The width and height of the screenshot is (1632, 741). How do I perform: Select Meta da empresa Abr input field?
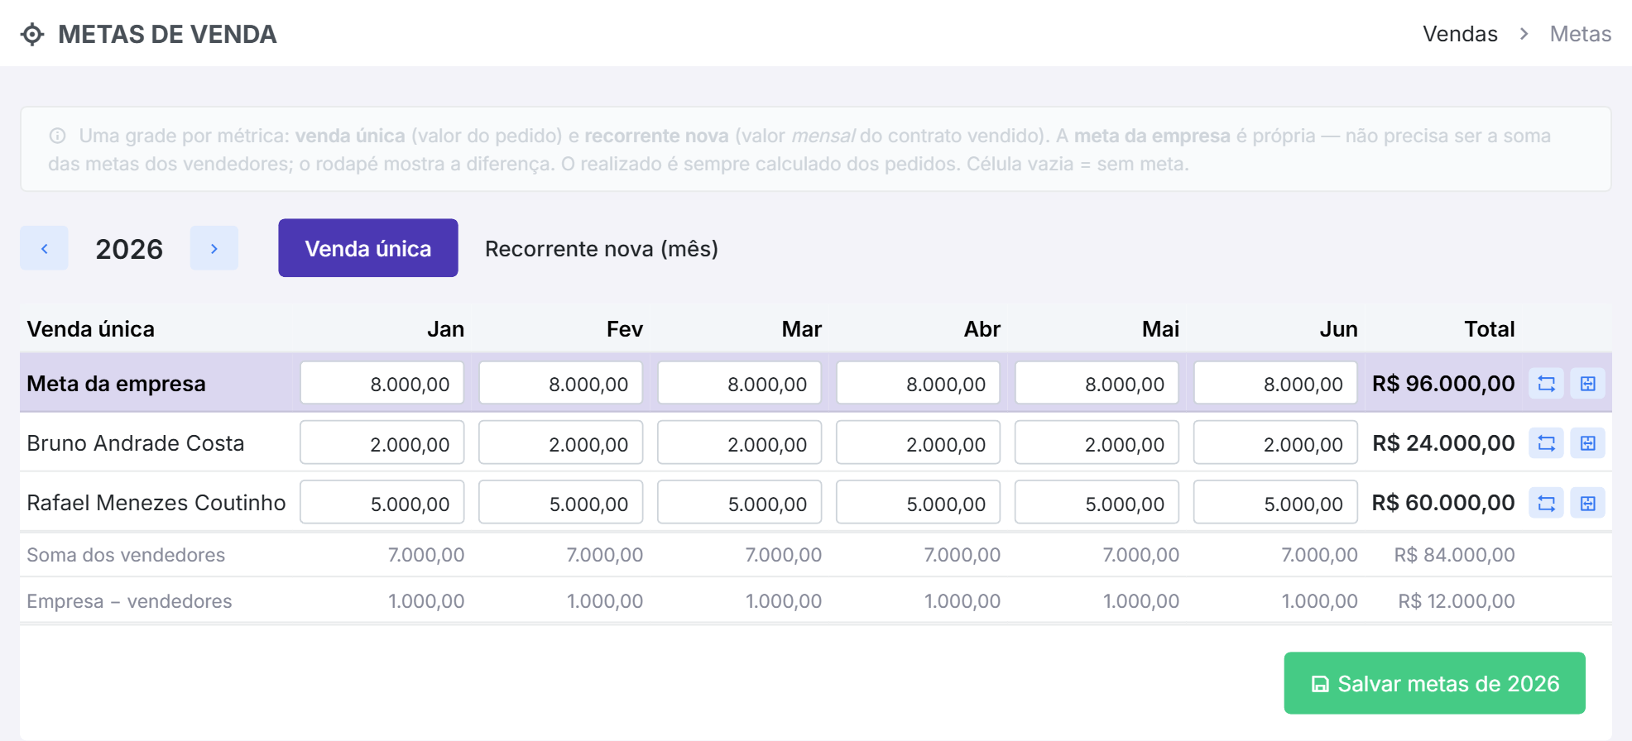919,383
